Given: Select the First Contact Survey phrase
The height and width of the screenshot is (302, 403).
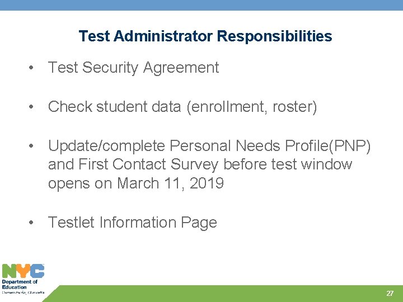Looking at the screenshot, I should pyautogui.click(x=148, y=164).
